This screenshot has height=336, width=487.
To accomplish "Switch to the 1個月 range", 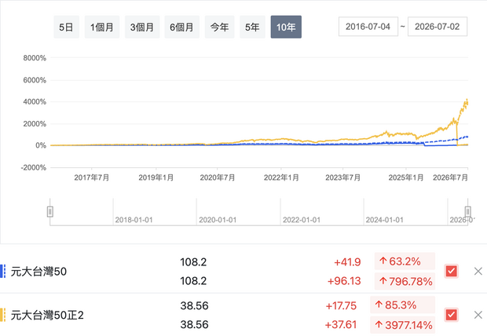I will tap(102, 27).
